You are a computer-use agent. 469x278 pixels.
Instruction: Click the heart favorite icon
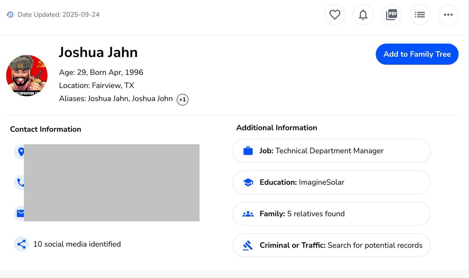point(335,15)
